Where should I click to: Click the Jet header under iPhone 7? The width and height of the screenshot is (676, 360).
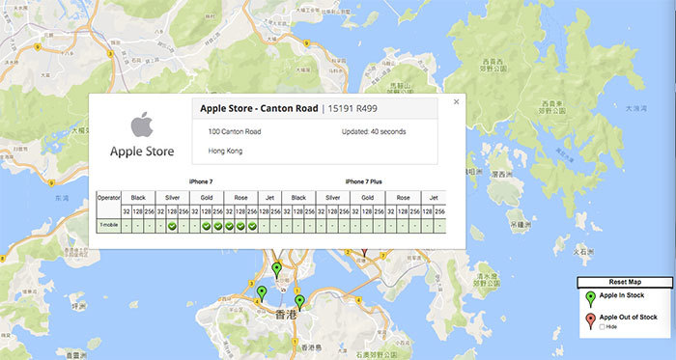point(269,198)
